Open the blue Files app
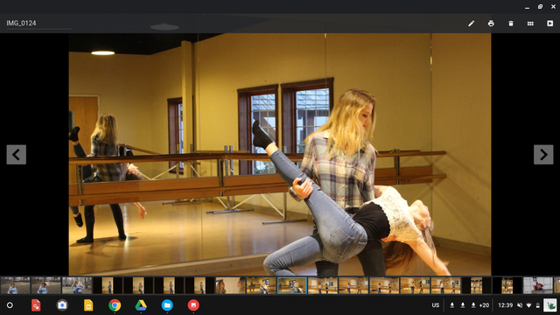Screen dimensions: 560x315 pyautogui.click(x=167, y=305)
